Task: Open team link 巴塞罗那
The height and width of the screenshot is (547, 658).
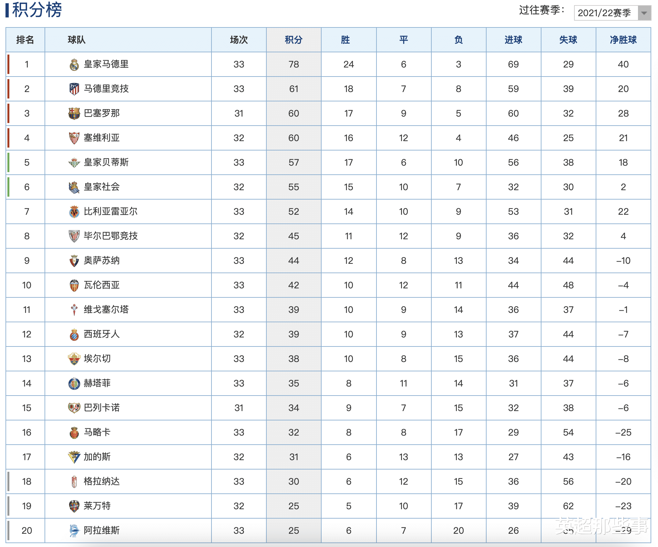Action: click(x=102, y=113)
